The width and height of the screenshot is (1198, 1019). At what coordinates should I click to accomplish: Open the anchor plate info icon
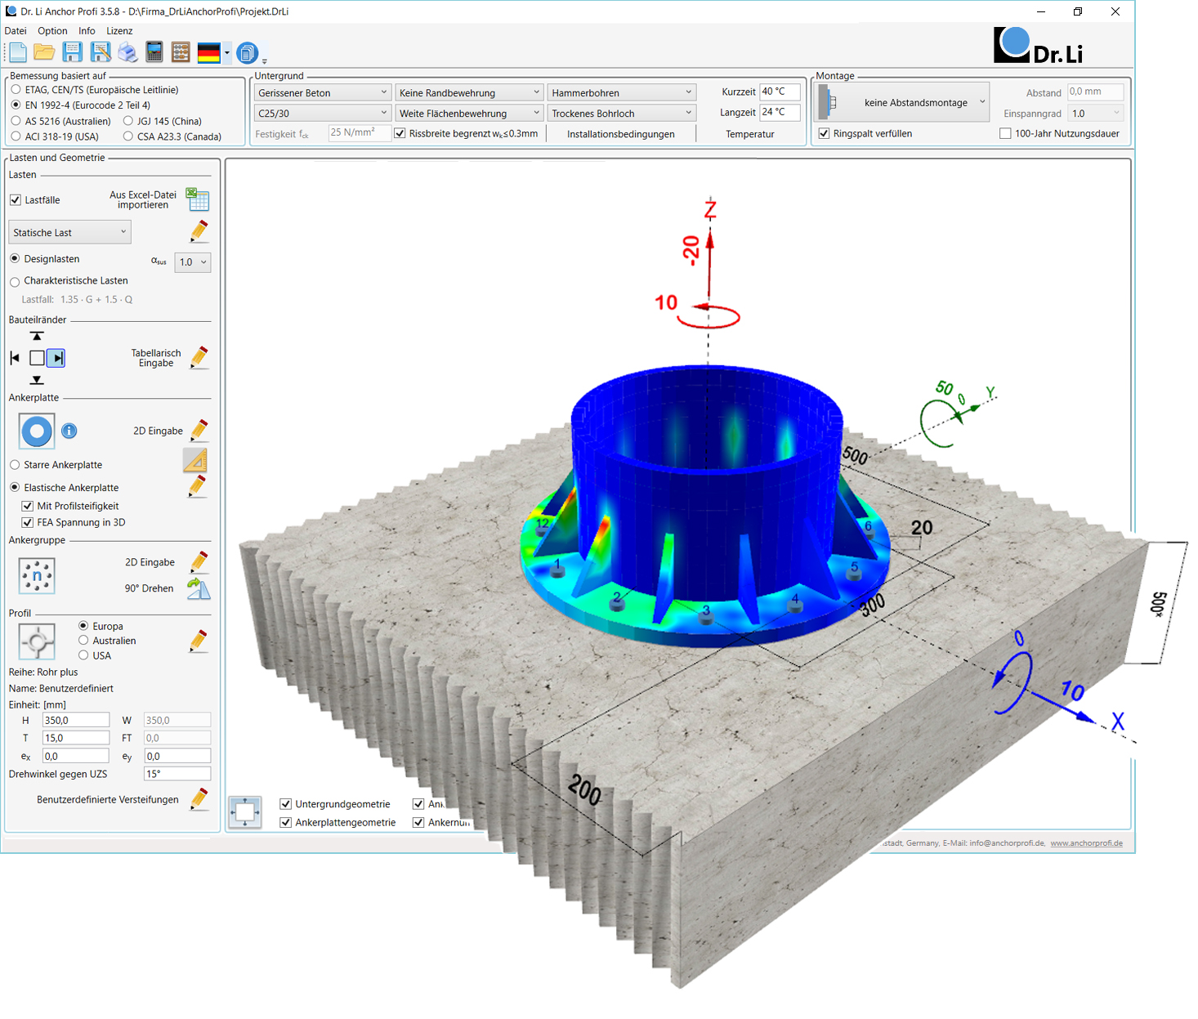[x=69, y=431]
